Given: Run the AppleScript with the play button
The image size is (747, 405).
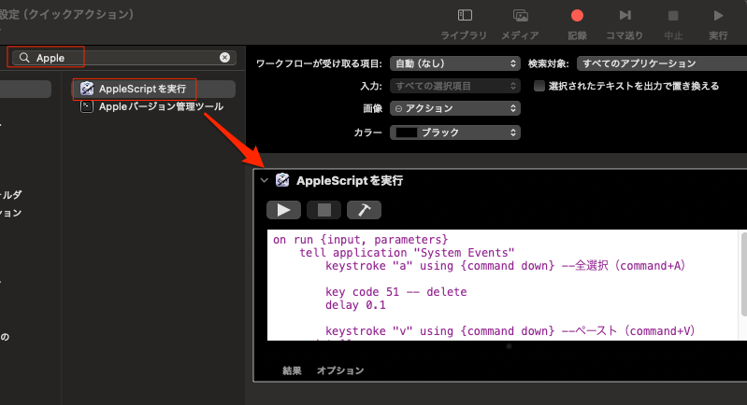Looking at the screenshot, I should pos(284,210).
